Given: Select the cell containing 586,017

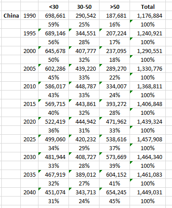Looking at the screenshot, I should tap(54, 86).
